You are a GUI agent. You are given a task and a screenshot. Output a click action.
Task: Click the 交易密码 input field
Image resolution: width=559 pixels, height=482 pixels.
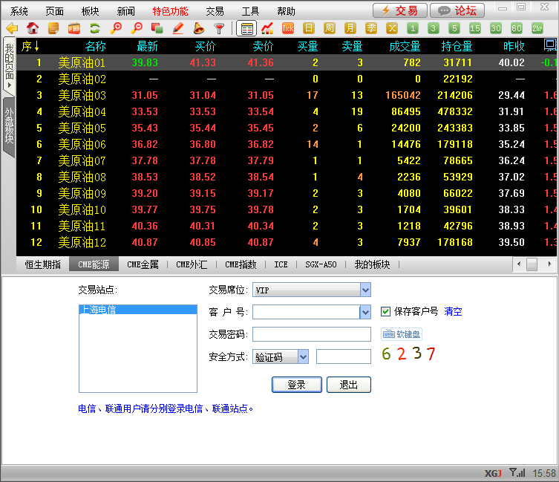pos(311,334)
